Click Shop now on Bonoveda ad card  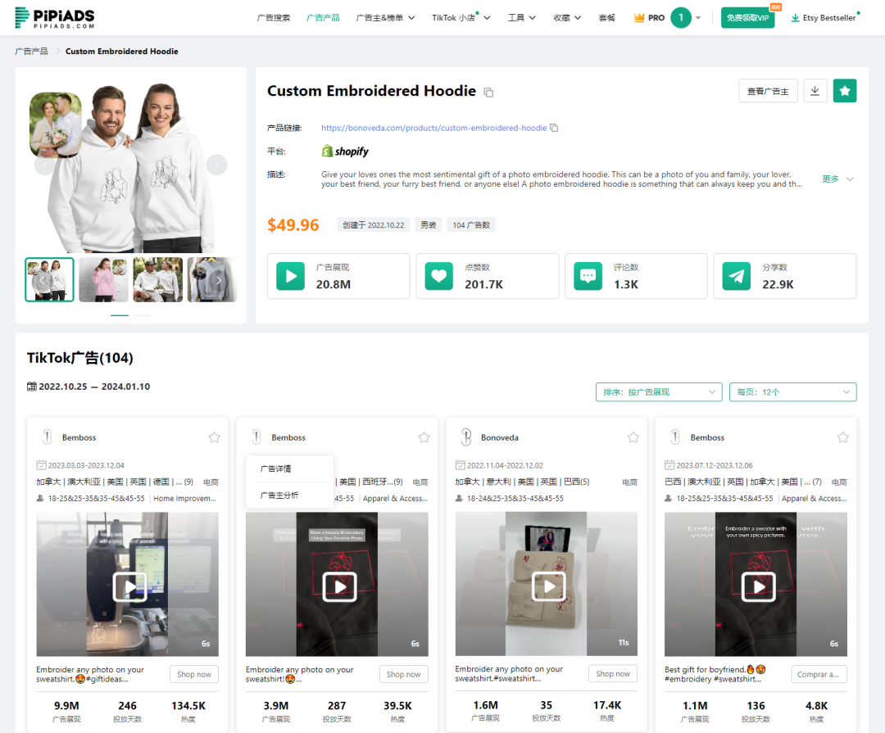point(613,674)
